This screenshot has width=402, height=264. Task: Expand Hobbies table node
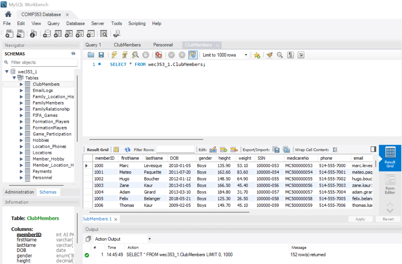21,140
